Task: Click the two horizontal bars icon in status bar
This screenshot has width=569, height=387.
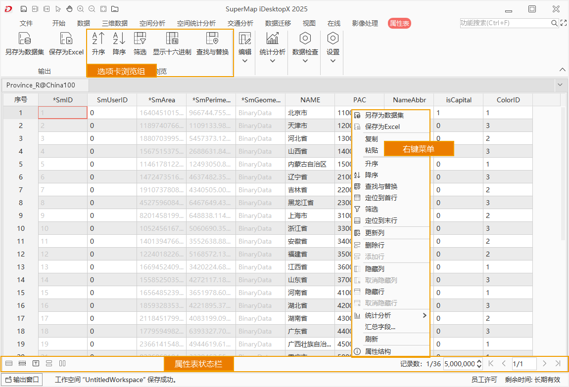Action: [49, 363]
